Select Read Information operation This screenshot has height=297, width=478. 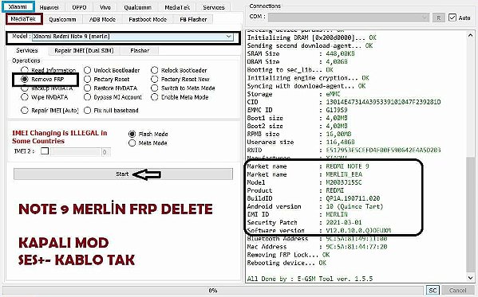[x=49, y=70]
